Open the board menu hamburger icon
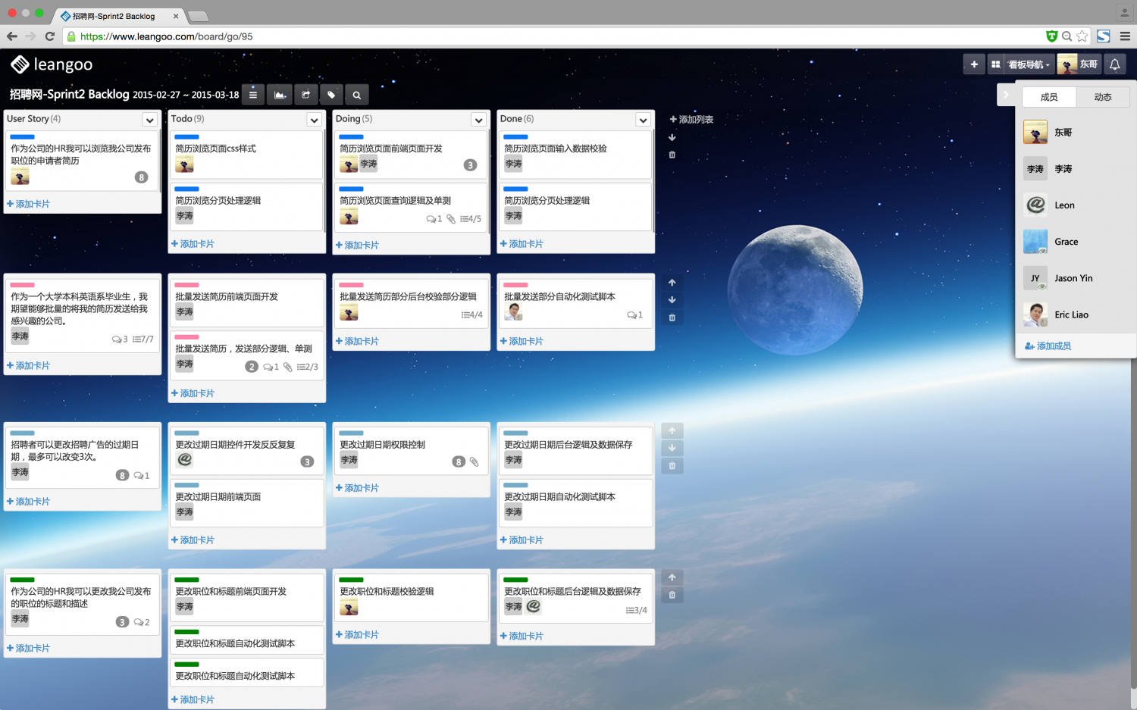The height and width of the screenshot is (710, 1137). pos(253,95)
